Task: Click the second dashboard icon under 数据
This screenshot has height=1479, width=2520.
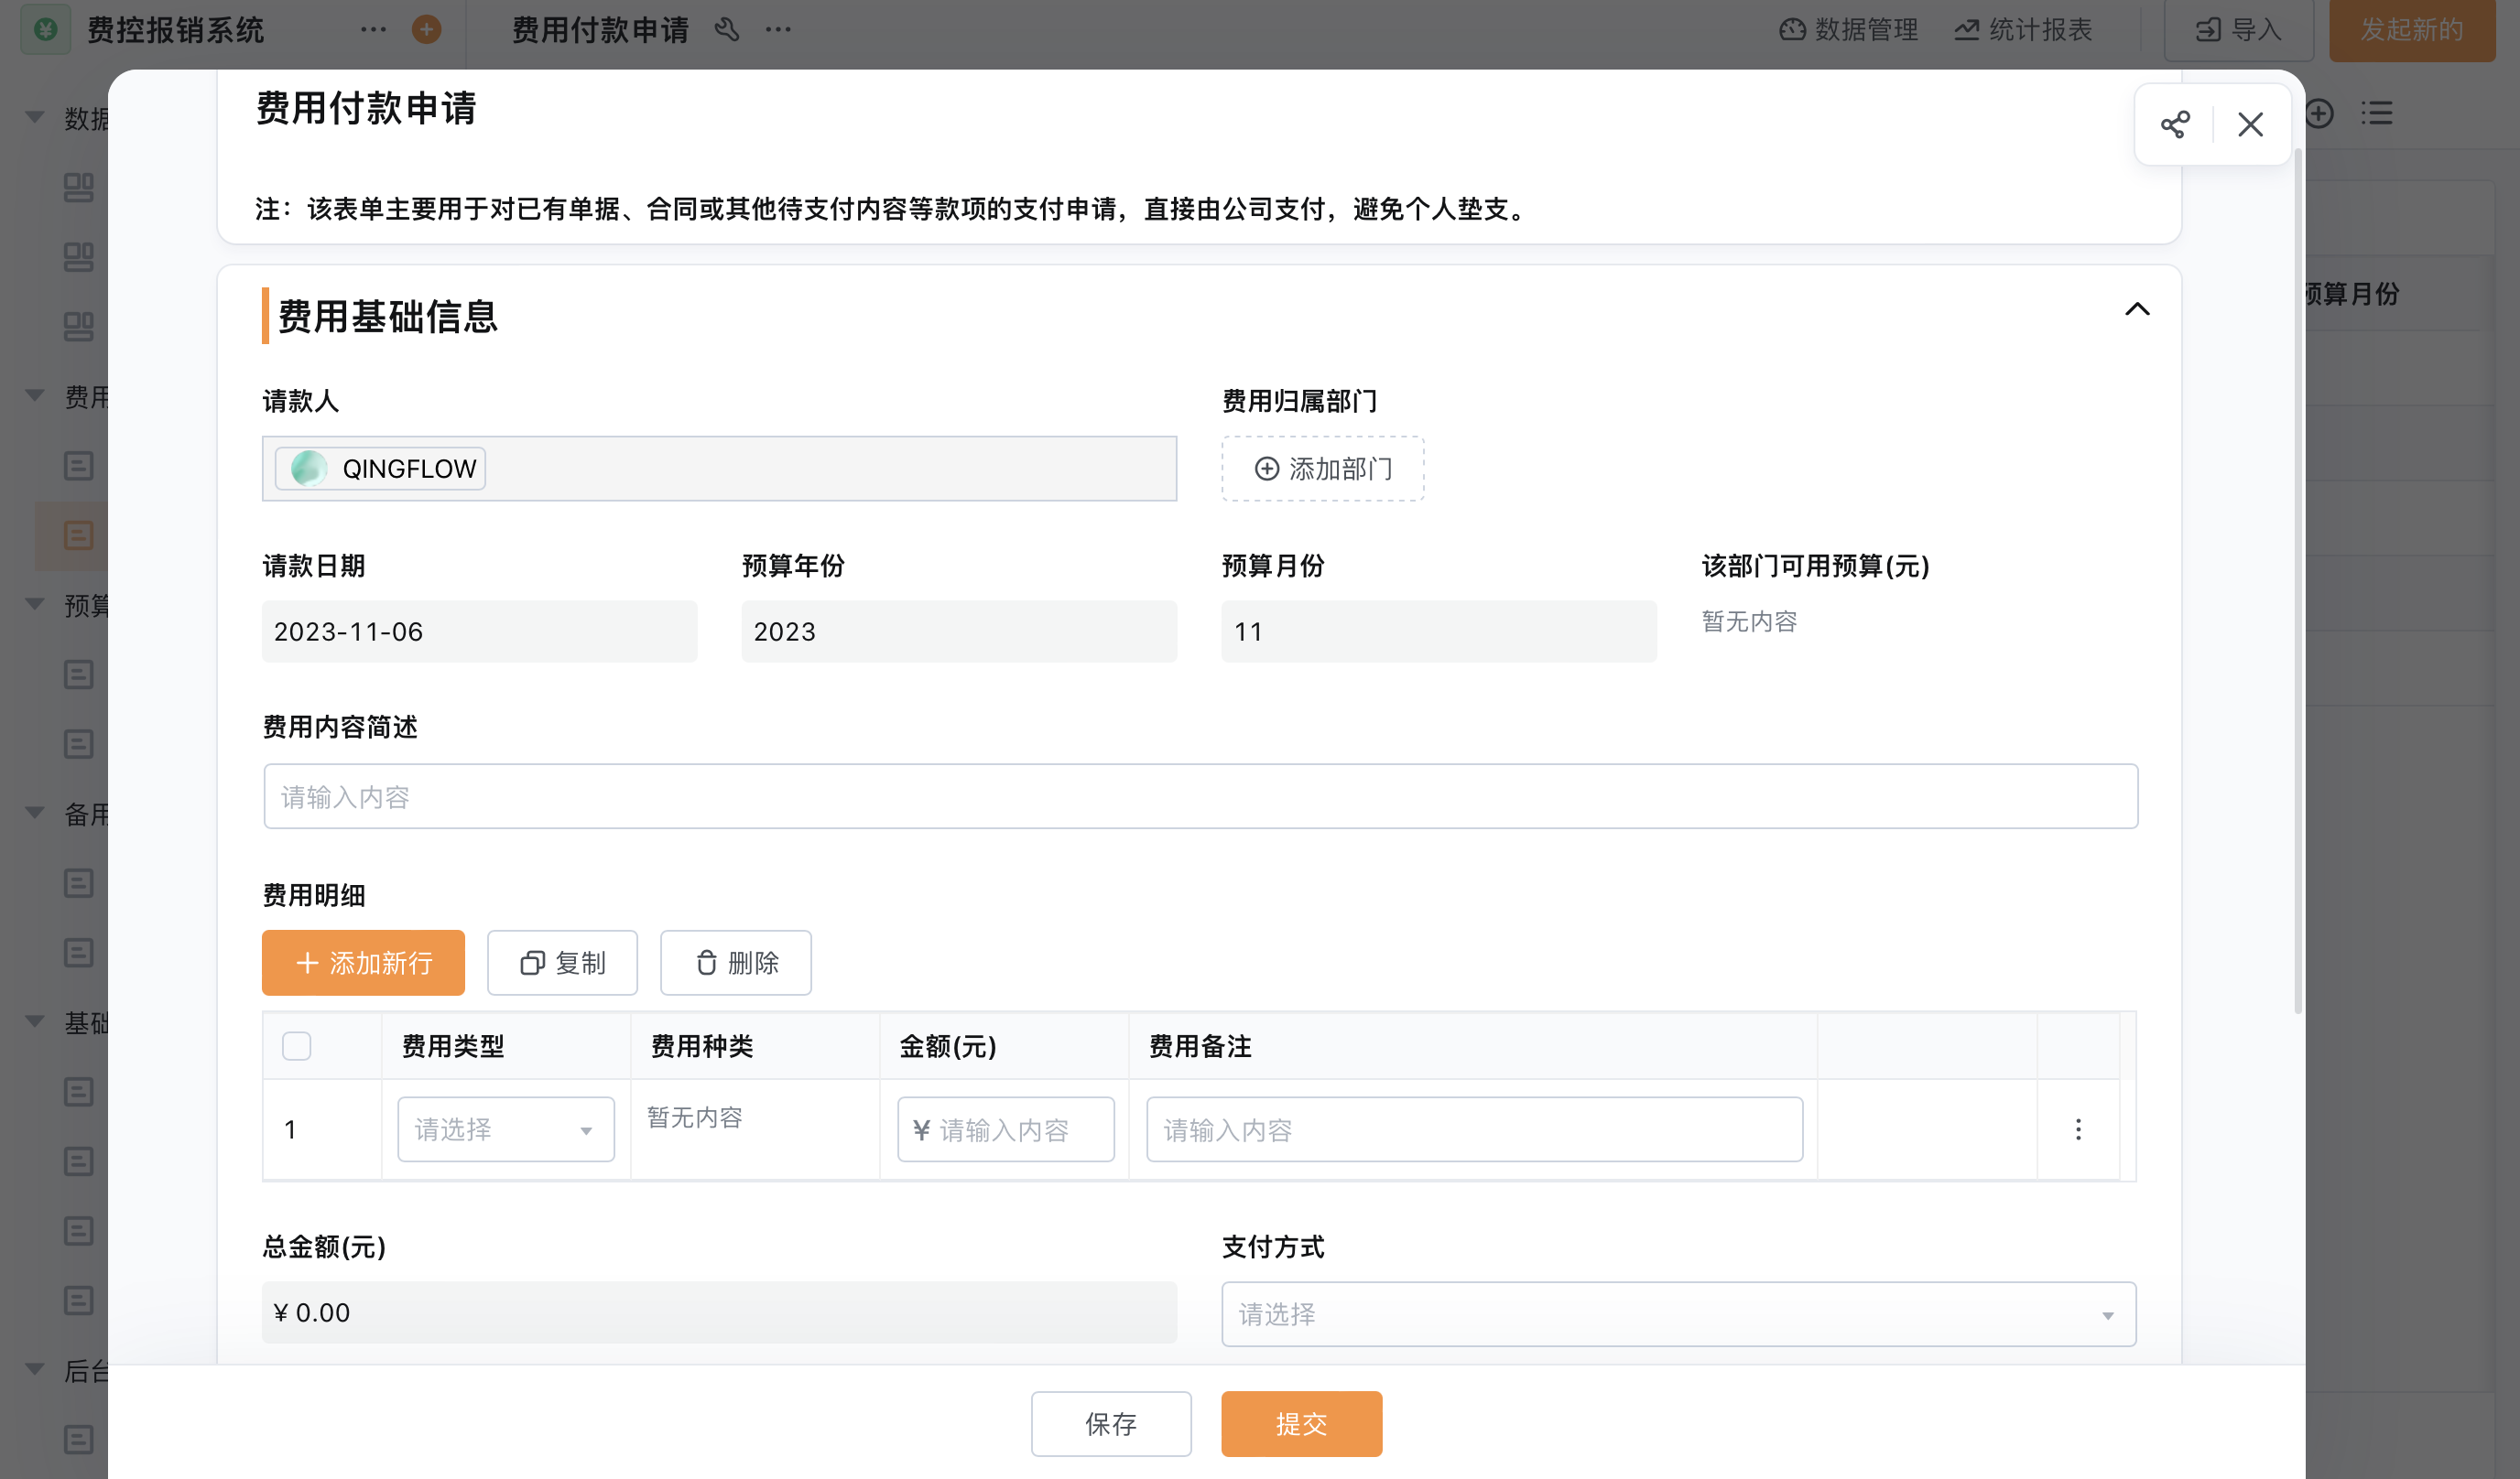Action: coord(78,257)
